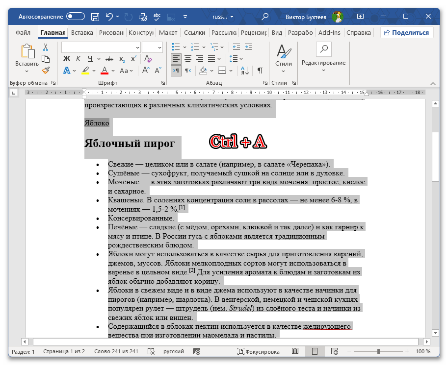Image resolution: width=448 pixels, height=365 pixels.
Task: Click the vertical scrollbar down arrow
Action: pyautogui.click(x=435, y=333)
